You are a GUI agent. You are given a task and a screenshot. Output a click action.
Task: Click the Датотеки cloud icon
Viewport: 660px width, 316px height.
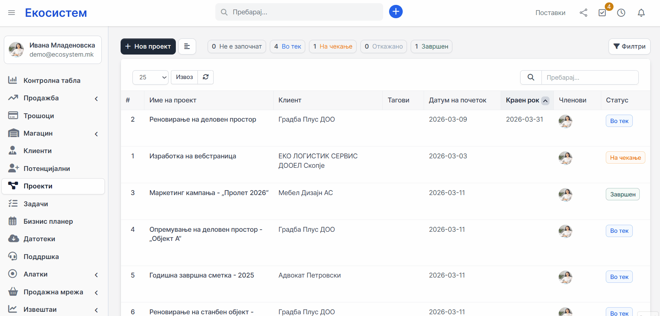[x=13, y=239]
